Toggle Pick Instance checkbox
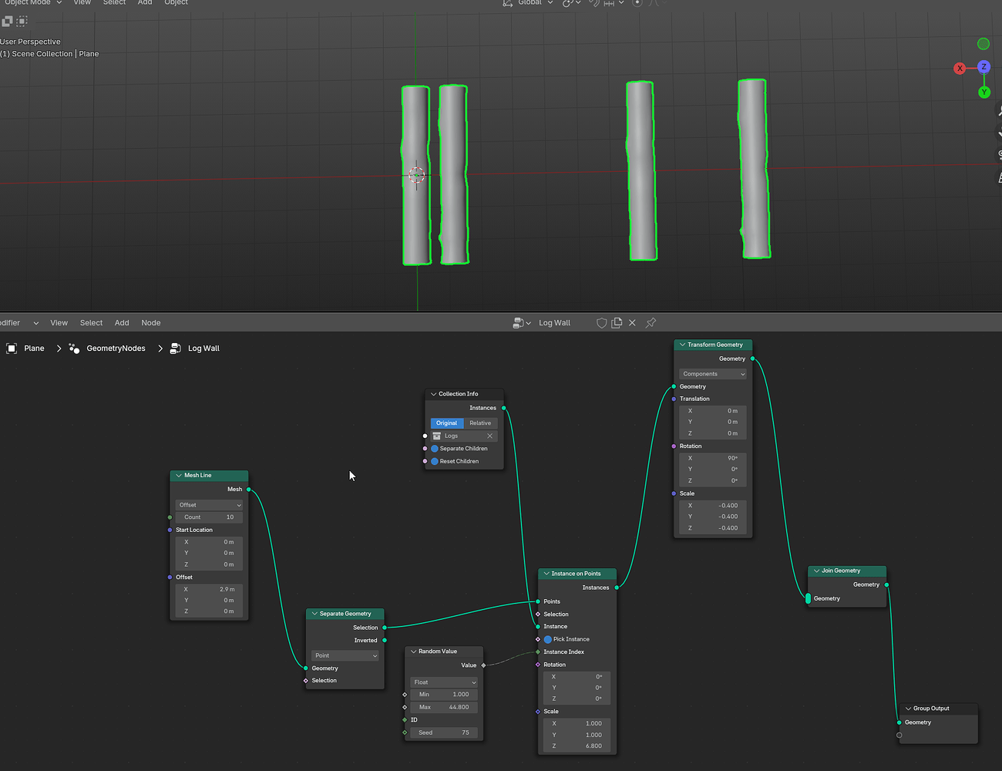This screenshot has width=1002, height=771. 548,639
